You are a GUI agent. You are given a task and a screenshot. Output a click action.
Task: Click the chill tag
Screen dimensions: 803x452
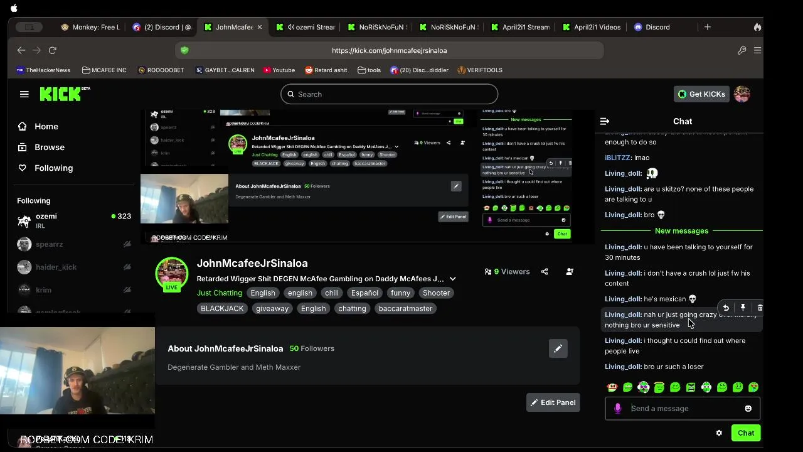(332, 293)
